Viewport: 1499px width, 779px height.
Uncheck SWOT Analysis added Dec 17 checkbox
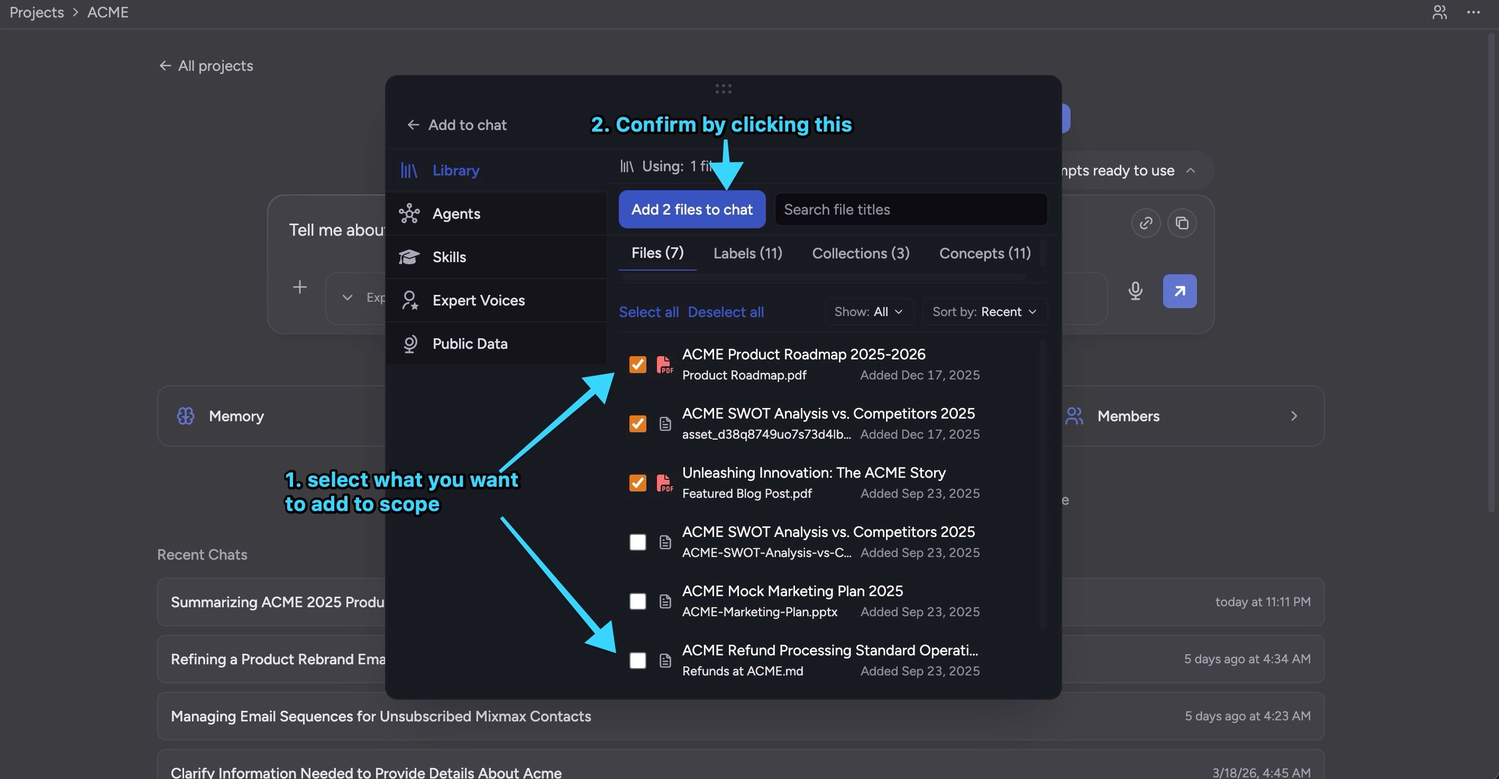click(x=638, y=424)
